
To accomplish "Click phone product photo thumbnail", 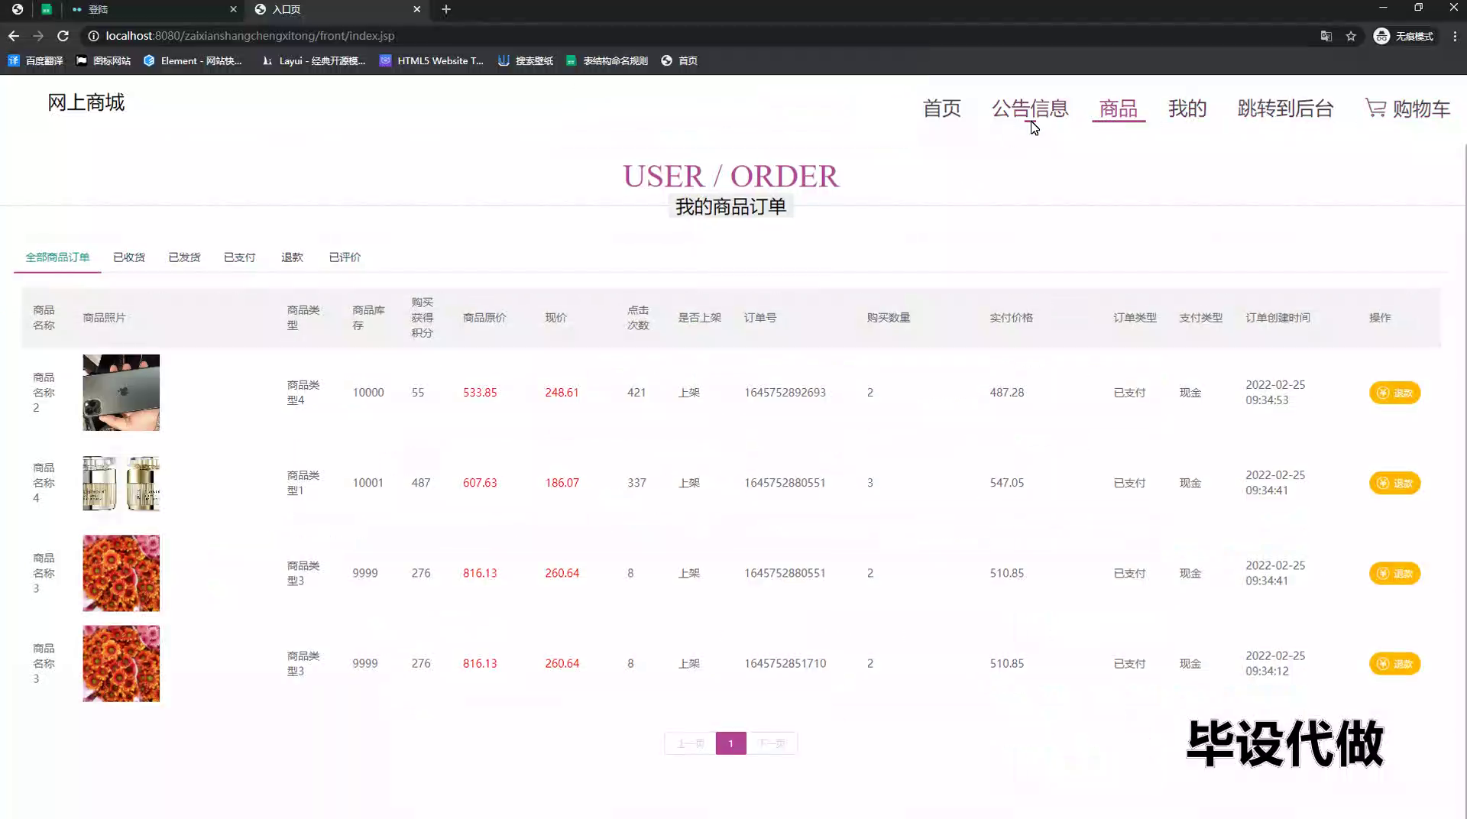I will click(121, 393).
